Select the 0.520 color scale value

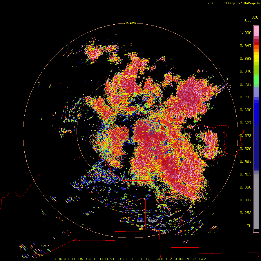246,149
